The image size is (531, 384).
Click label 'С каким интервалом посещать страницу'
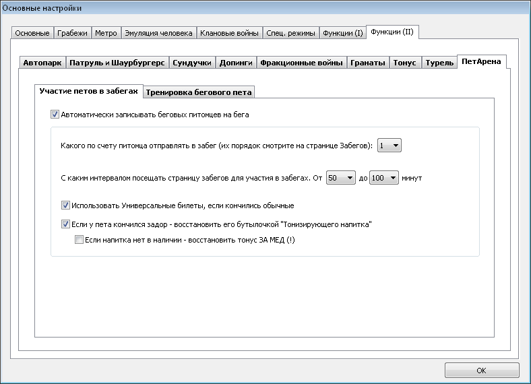(x=191, y=178)
